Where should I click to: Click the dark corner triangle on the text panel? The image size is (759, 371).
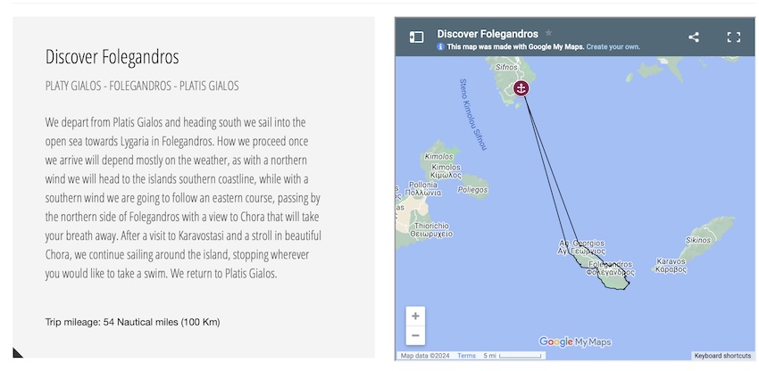(18, 352)
